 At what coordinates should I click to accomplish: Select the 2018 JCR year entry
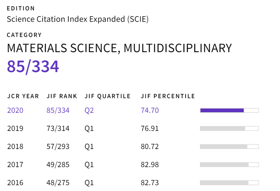click(x=15, y=147)
